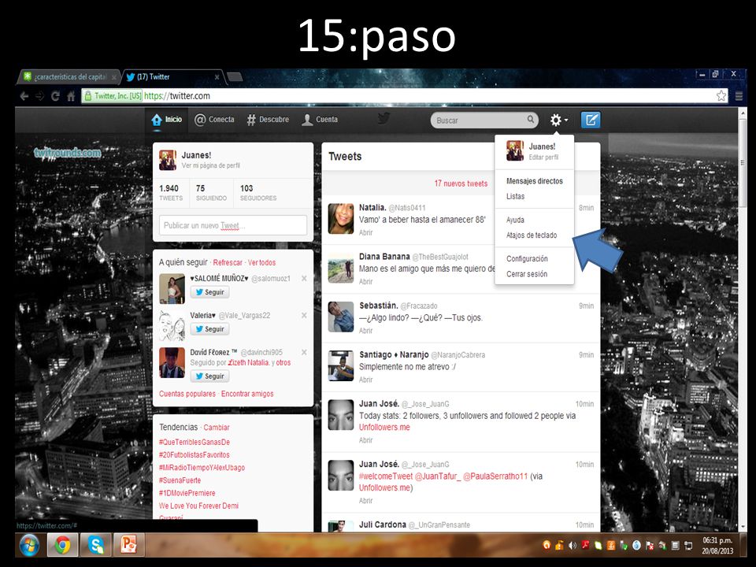This screenshot has height=567, width=756.
Task: Open a new browser tab
Action: coord(235,76)
